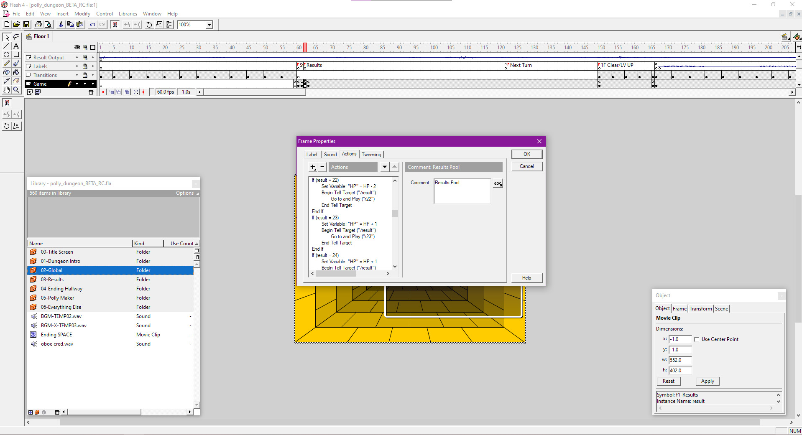This screenshot has height=435, width=802.
Task: Switch to the Tweening tab
Action: [371, 155]
